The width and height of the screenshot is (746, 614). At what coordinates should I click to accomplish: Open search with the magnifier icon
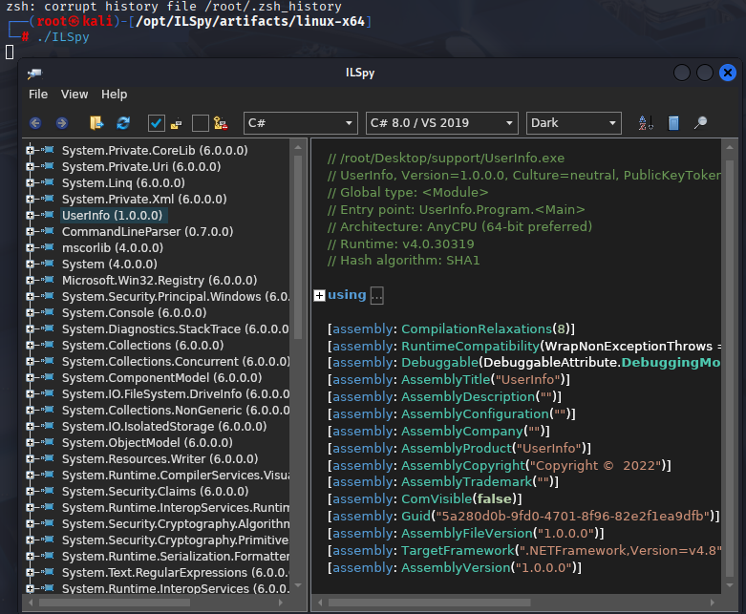pyautogui.click(x=700, y=123)
